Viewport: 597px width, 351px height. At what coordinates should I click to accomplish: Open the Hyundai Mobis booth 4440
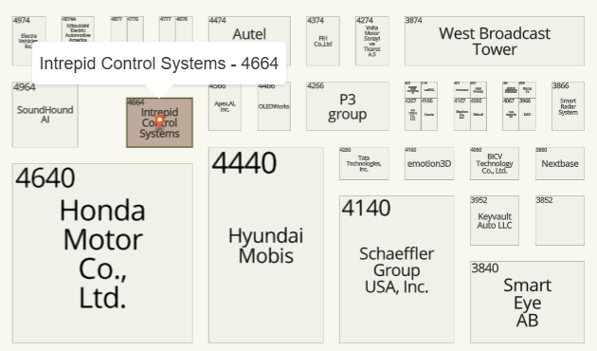tap(266, 245)
